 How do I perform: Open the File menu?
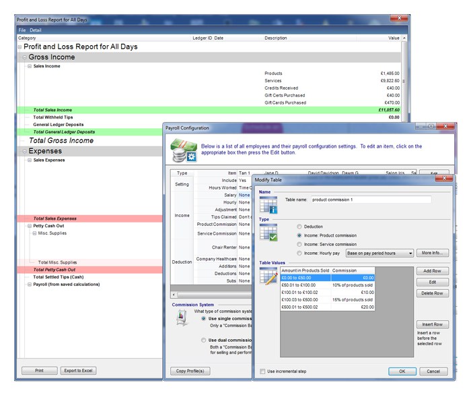coord(22,30)
